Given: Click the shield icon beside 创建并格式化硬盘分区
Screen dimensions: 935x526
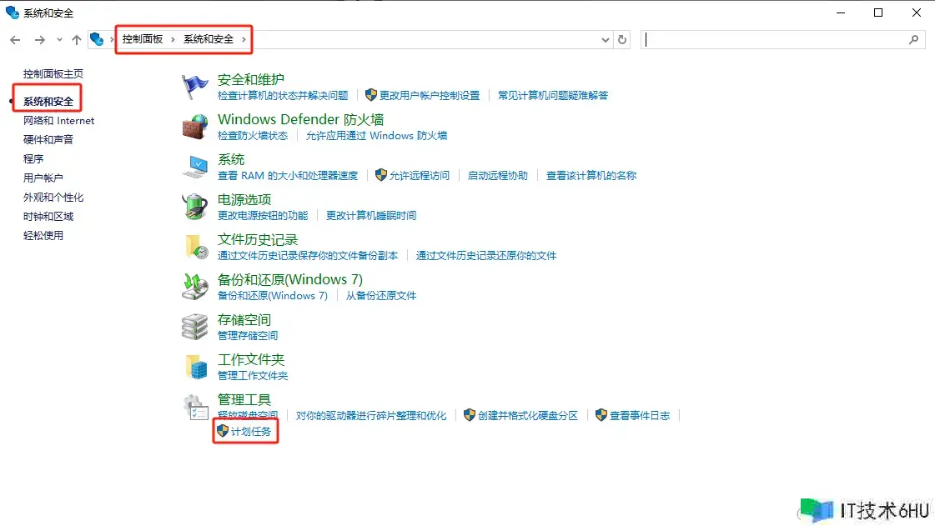Looking at the screenshot, I should click(470, 415).
